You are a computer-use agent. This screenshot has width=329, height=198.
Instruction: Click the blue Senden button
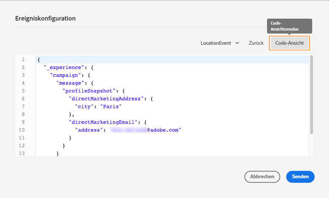300,176
